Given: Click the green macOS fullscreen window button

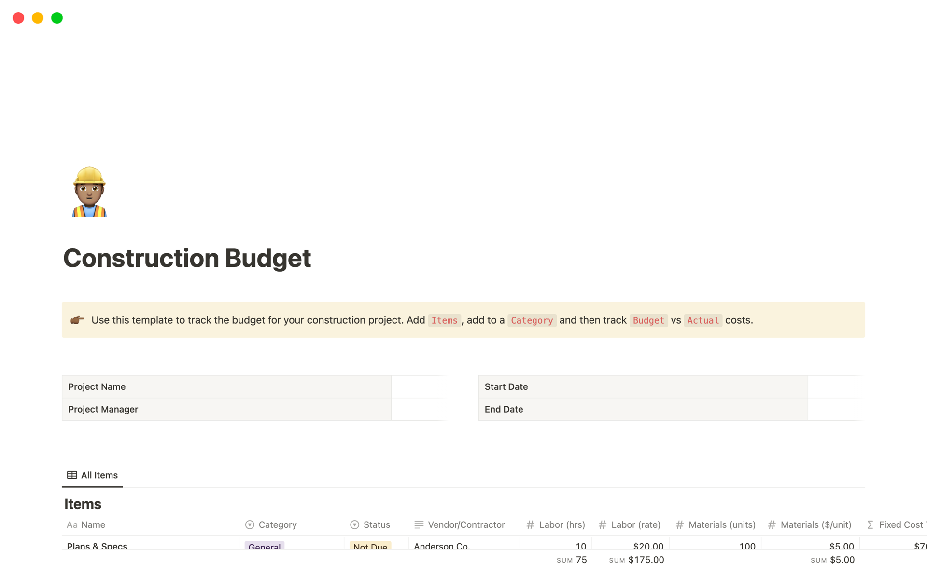Looking at the screenshot, I should pos(57,18).
